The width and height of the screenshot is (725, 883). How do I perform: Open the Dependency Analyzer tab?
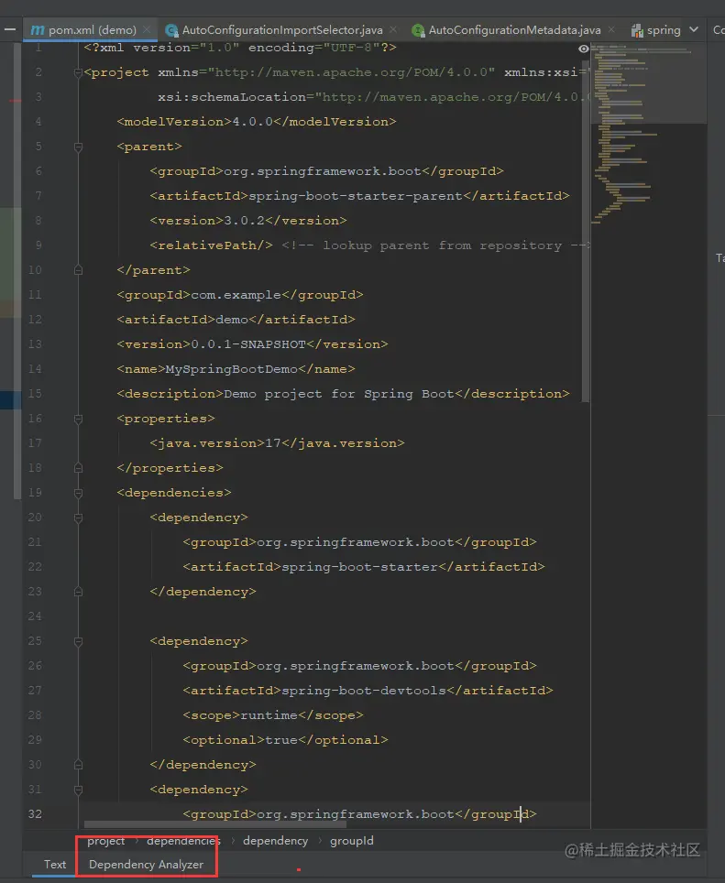146,865
